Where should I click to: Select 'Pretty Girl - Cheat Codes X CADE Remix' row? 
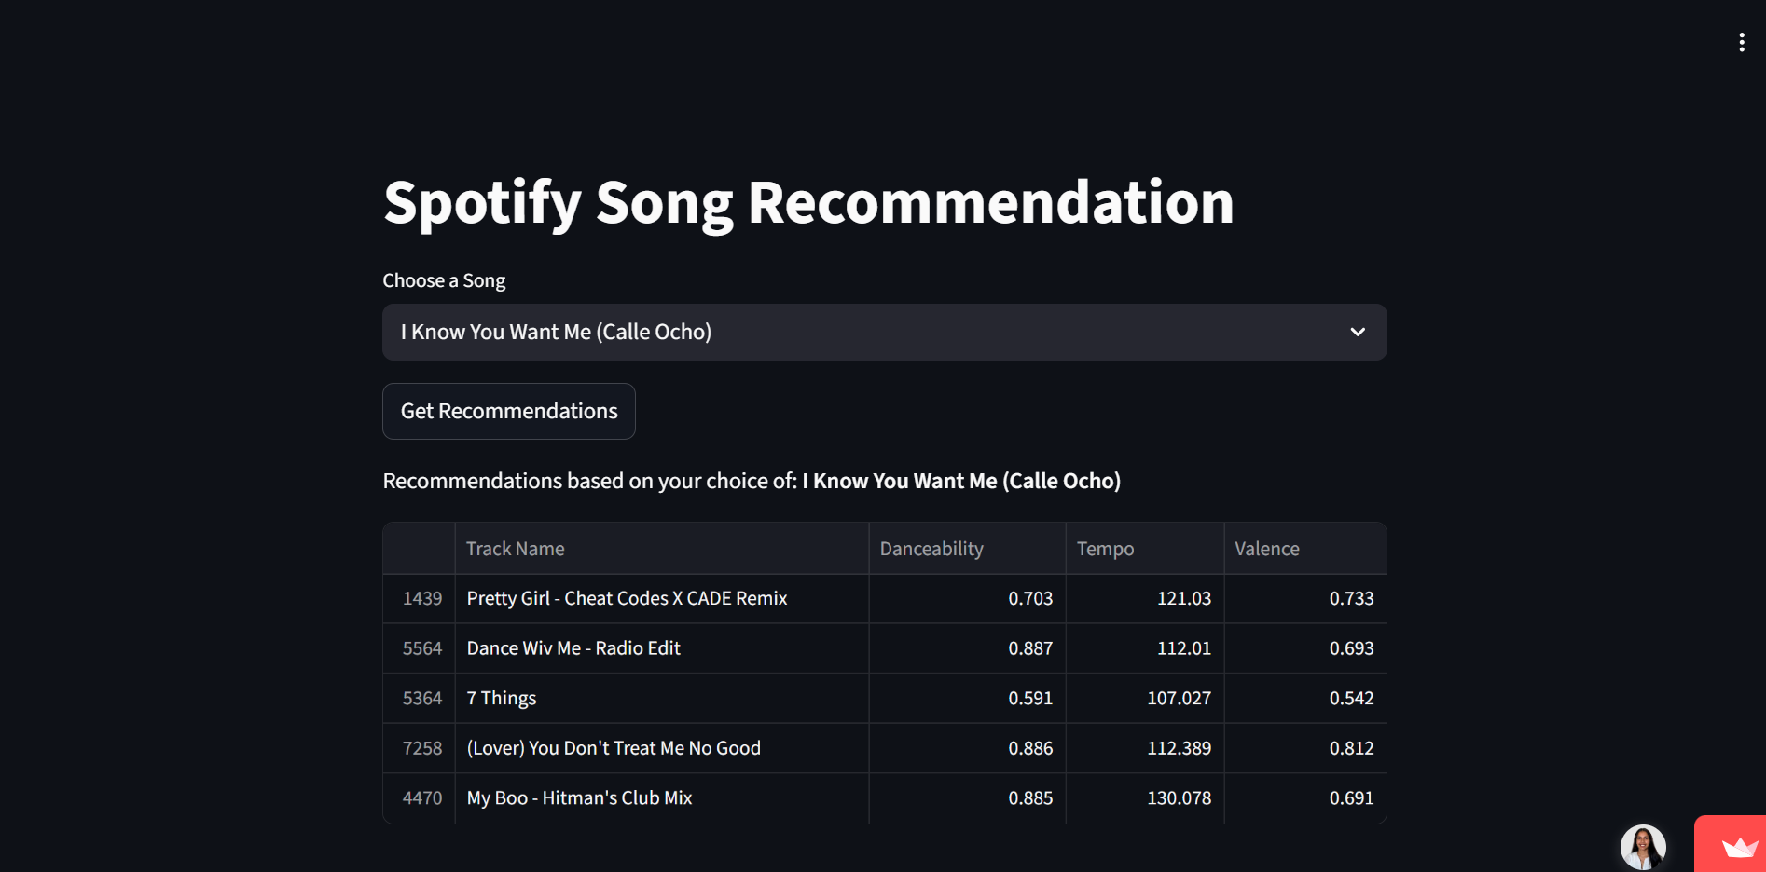pos(627,598)
